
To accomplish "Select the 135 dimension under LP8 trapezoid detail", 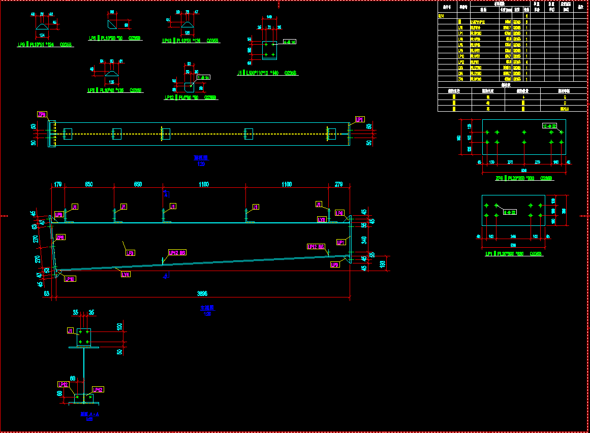I will pyautogui.click(x=111, y=82).
